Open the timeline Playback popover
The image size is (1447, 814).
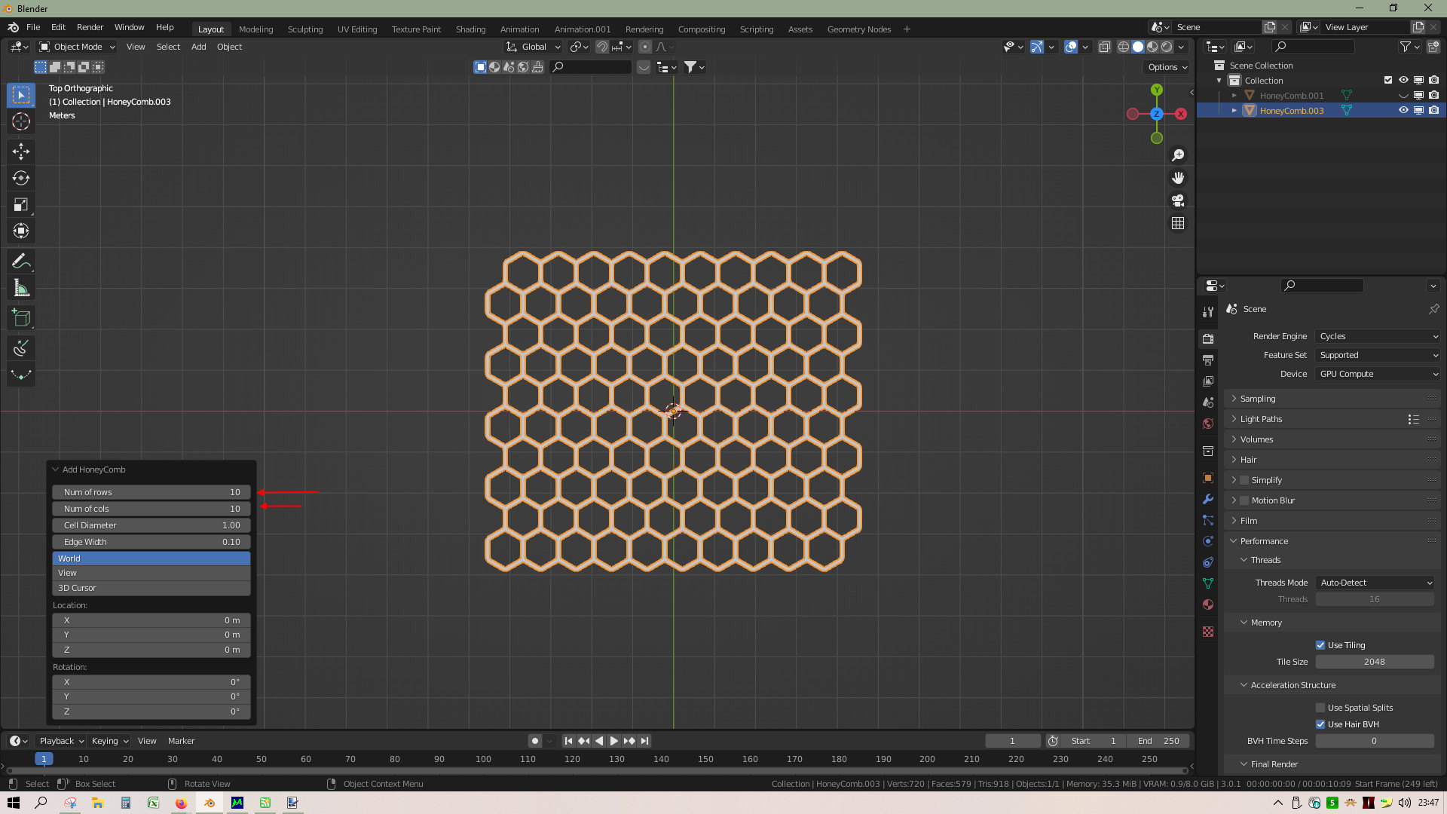[61, 741]
